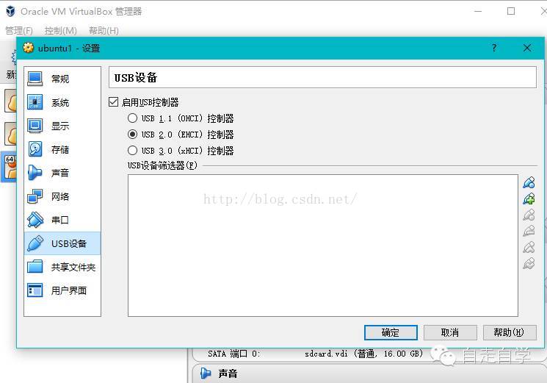Click the 取消 cancel button
Image resolution: width=547 pixels, height=383 pixels.
click(x=450, y=332)
